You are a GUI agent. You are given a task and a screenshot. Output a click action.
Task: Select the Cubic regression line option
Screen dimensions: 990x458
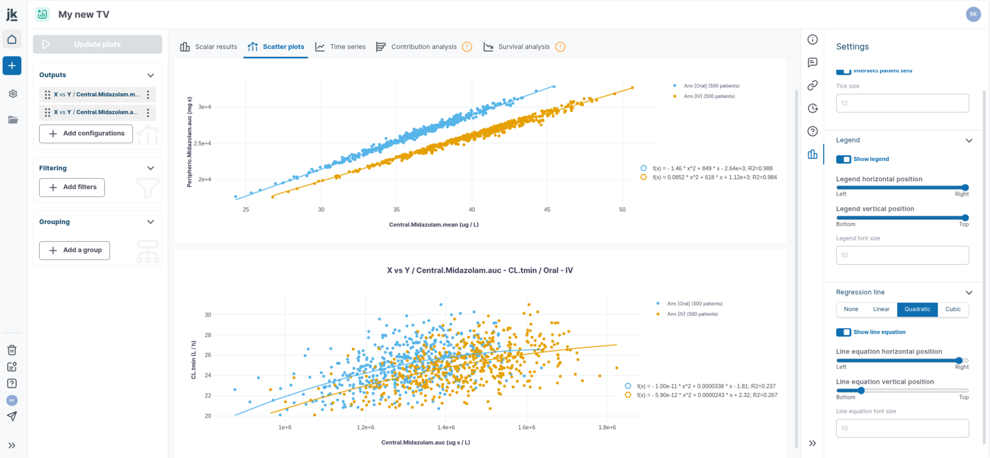coord(953,310)
